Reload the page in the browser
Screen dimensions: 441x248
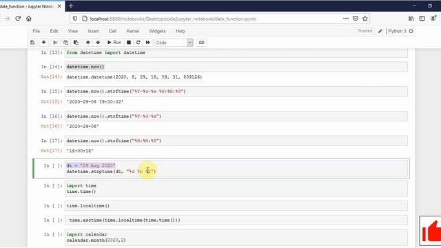(x=18, y=19)
